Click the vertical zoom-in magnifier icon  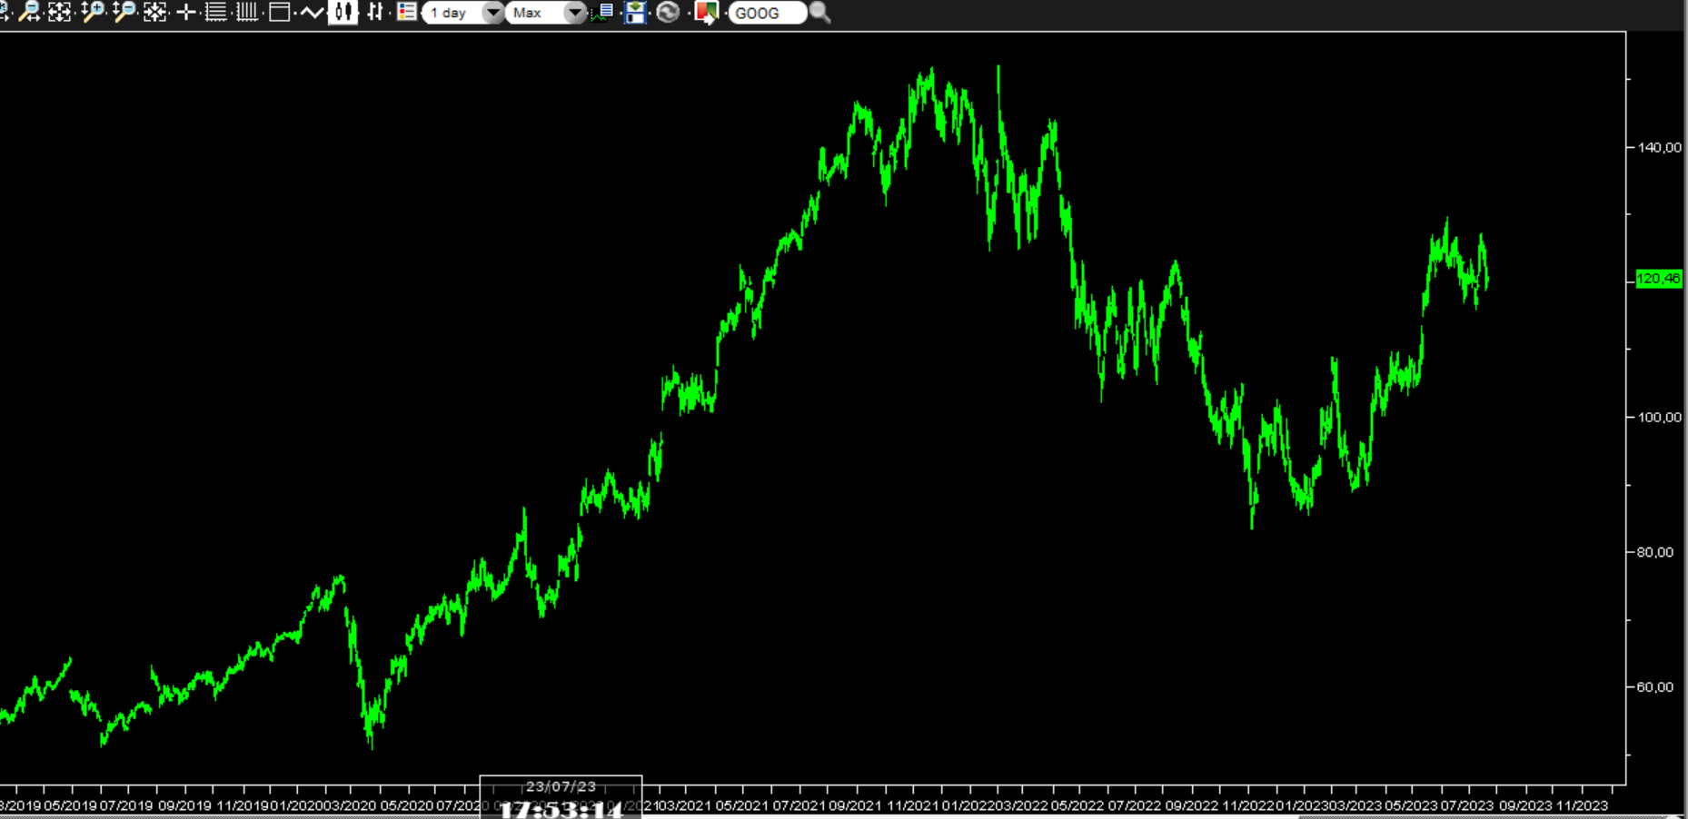[92, 12]
